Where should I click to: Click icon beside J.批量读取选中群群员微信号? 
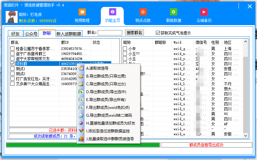(x=81, y=139)
